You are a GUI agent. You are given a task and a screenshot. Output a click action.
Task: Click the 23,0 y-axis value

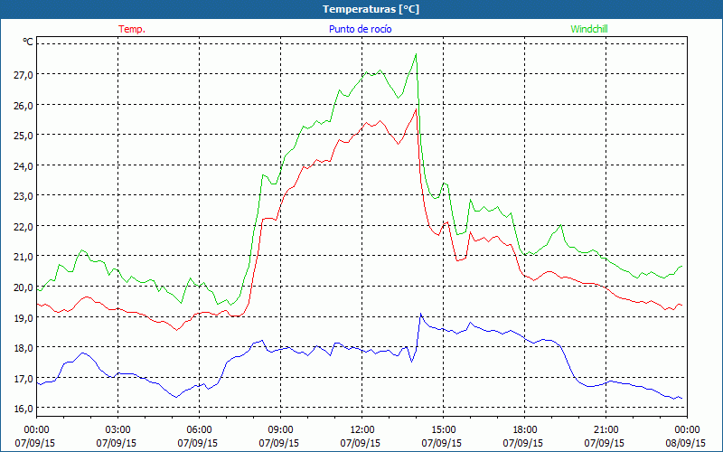(x=23, y=196)
